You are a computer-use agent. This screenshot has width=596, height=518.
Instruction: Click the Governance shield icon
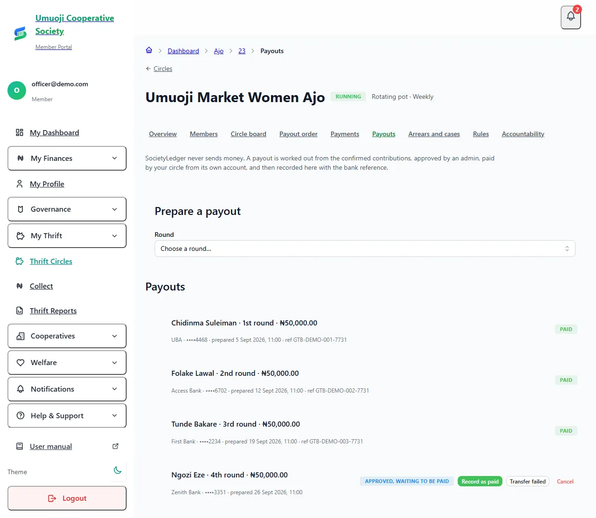click(x=20, y=209)
